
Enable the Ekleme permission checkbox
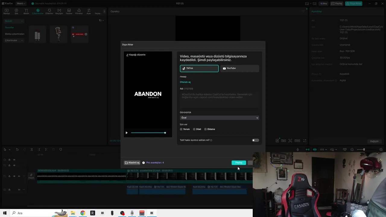pos(205,129)
